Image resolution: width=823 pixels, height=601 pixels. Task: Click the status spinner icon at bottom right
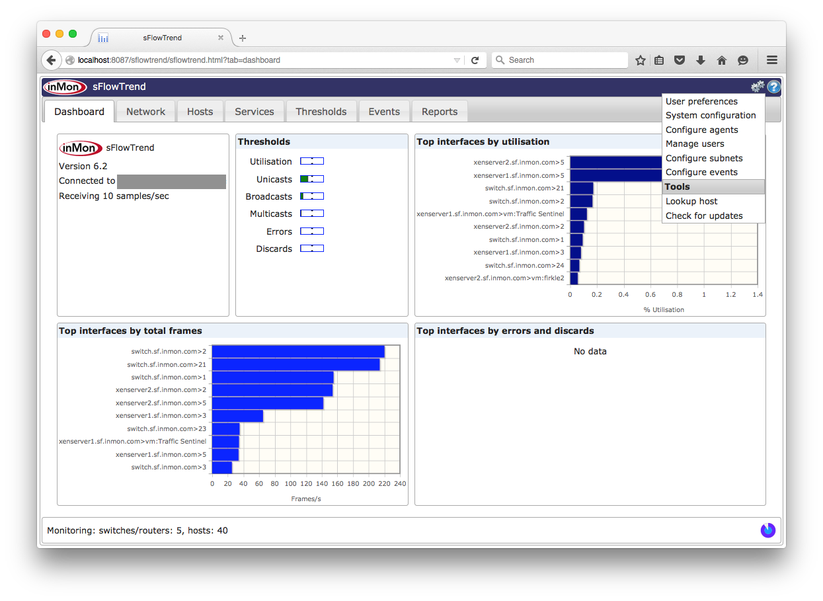[768, 530]
